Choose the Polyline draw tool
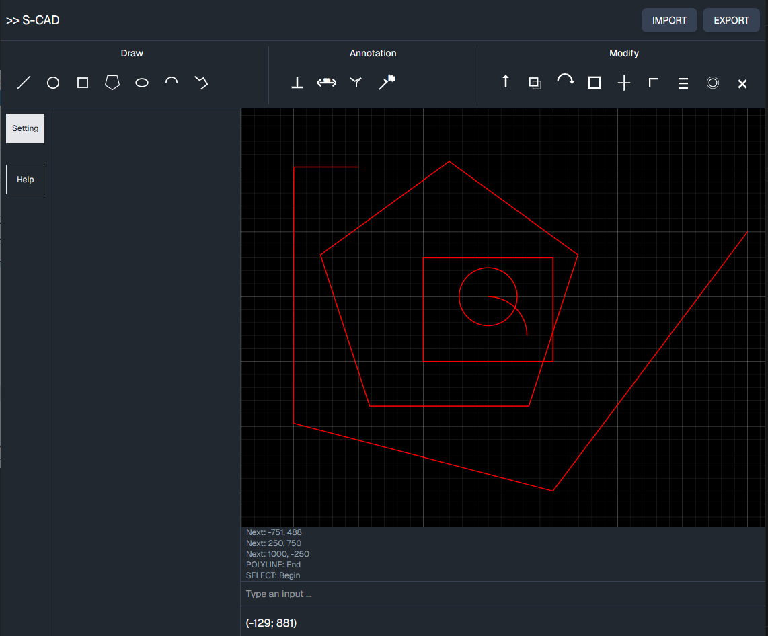The image size is (768, 636). pyautogui.click(x=201, y=83)
